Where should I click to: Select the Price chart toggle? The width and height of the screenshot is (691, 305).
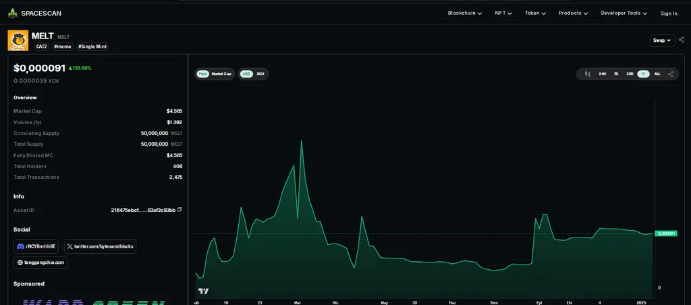[x=202, y=74]
